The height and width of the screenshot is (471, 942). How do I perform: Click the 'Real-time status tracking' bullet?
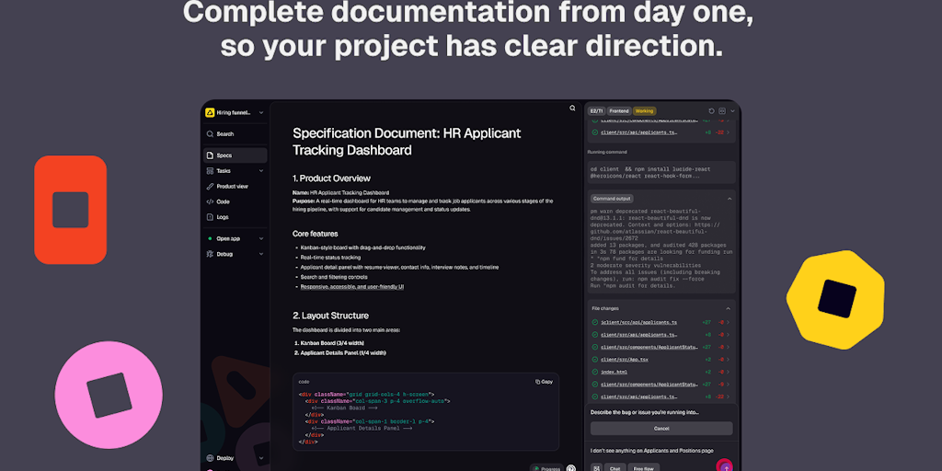[330, 258]
